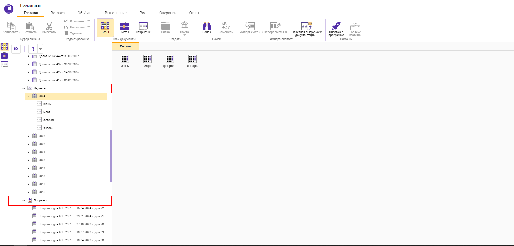Viewport: 514px width, 246px height.
Task: Expand the 2022 tree node
Action: 28,144
